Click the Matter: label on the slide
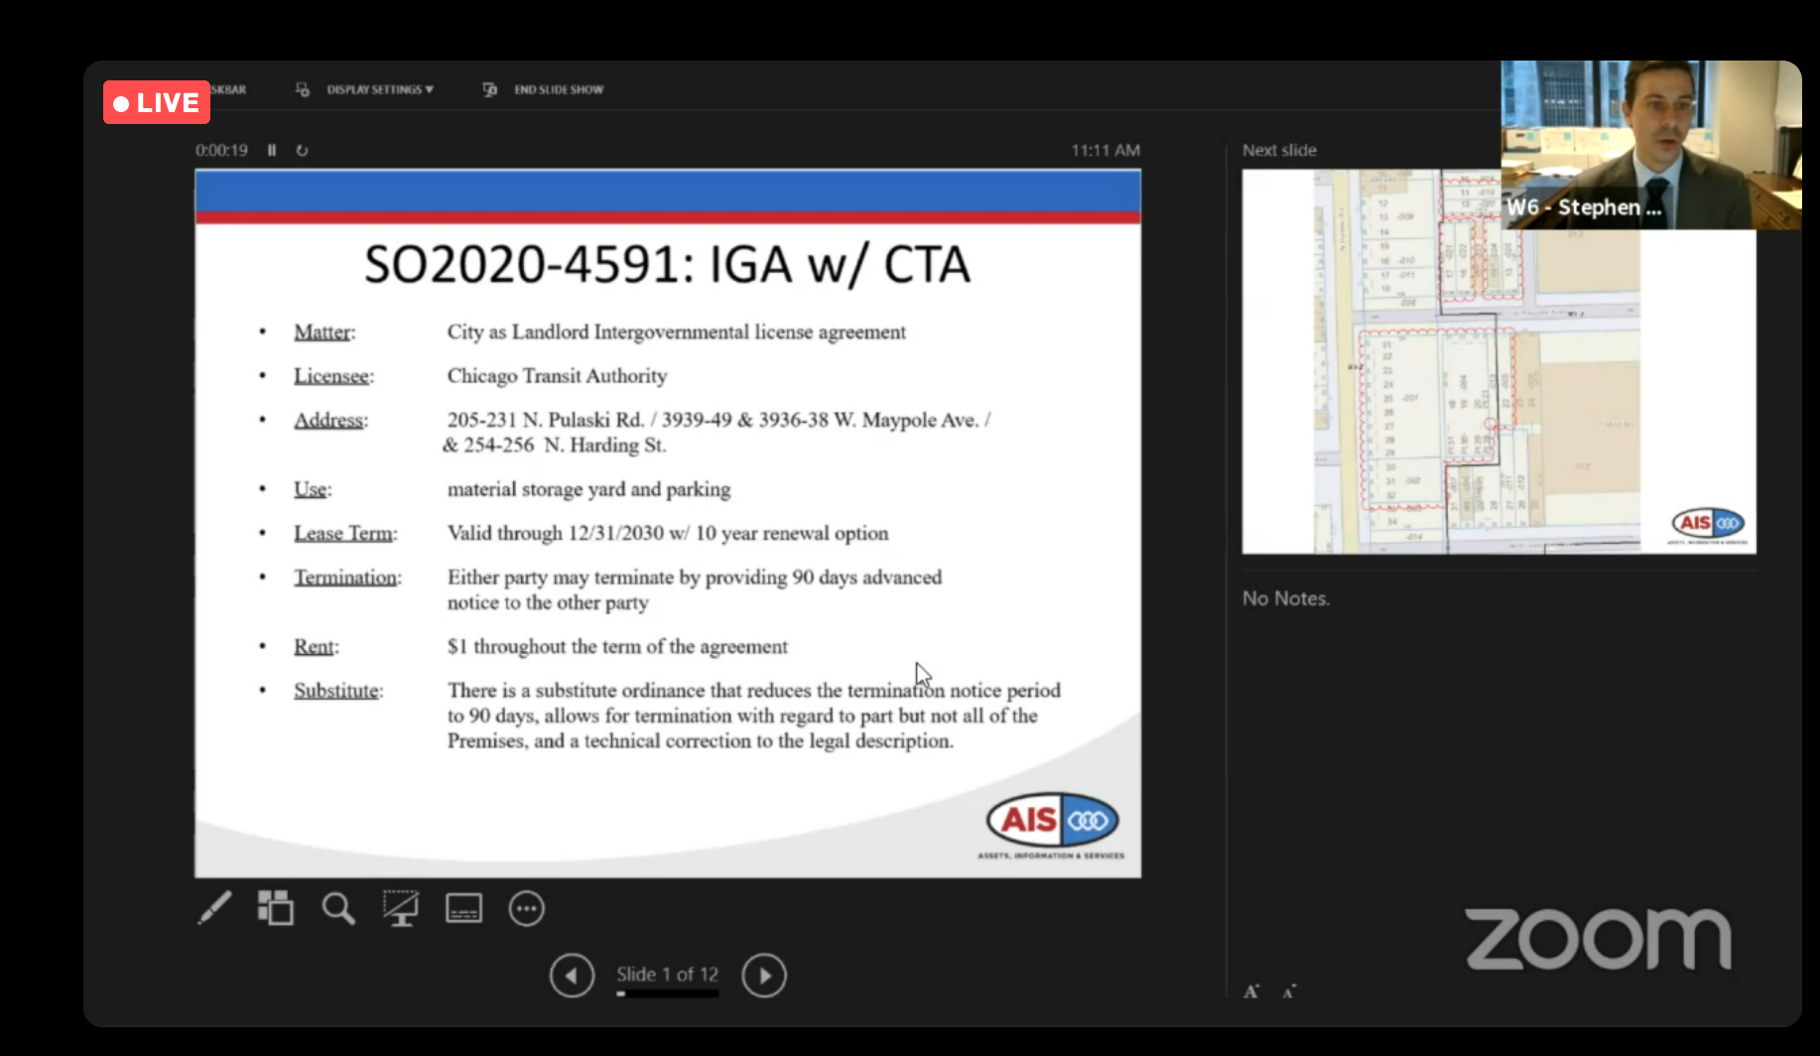The width and height of the screenshot is (1820, 1056). [325, 331]
